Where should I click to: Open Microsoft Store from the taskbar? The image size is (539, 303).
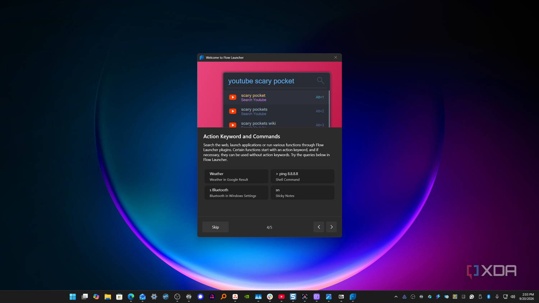(119, 297)
